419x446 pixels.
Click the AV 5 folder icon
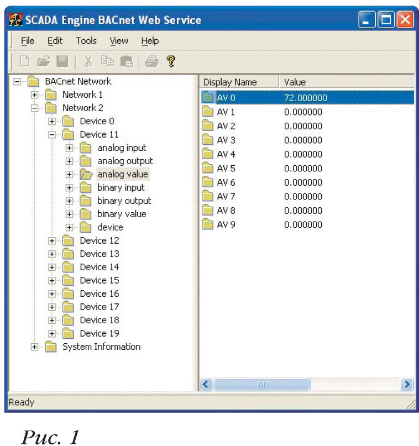click(x=207, y=168)
